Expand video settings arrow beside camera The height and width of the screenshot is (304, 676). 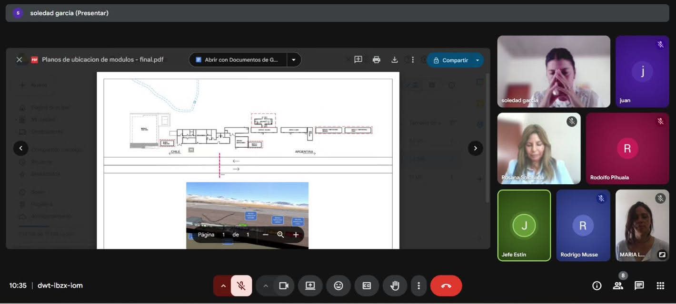[x=266, y=285]
